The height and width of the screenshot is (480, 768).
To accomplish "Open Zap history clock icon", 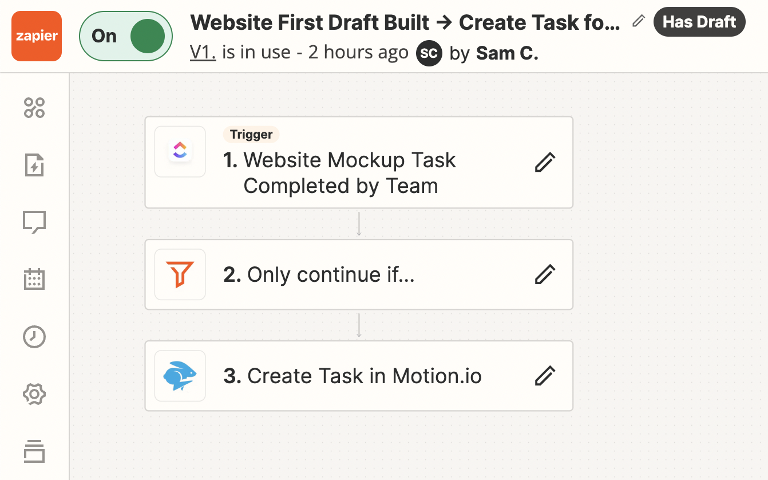I will [34, 337].
